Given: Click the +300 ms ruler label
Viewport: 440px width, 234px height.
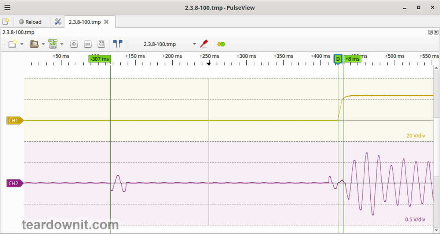Looking at the screenshot, I should pyautogui.click(x=246, y=56).
